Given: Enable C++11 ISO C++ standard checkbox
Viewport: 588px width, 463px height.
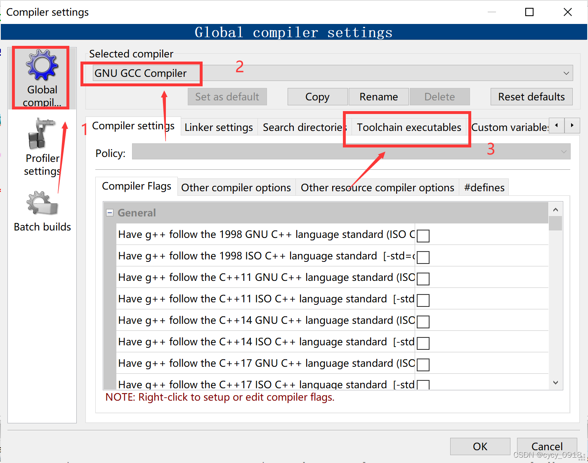Looking at the screenshot, I should [423, 300].
